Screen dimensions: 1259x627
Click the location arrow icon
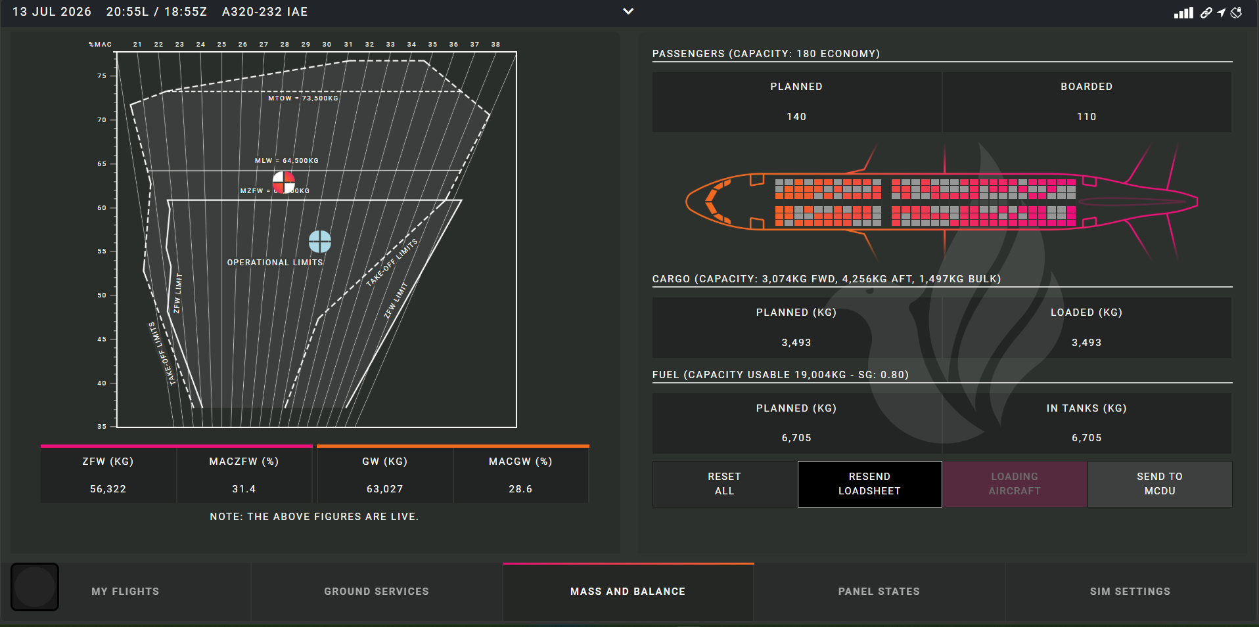coord(1221,12)
